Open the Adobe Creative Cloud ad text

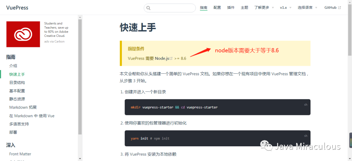(56, 29)
